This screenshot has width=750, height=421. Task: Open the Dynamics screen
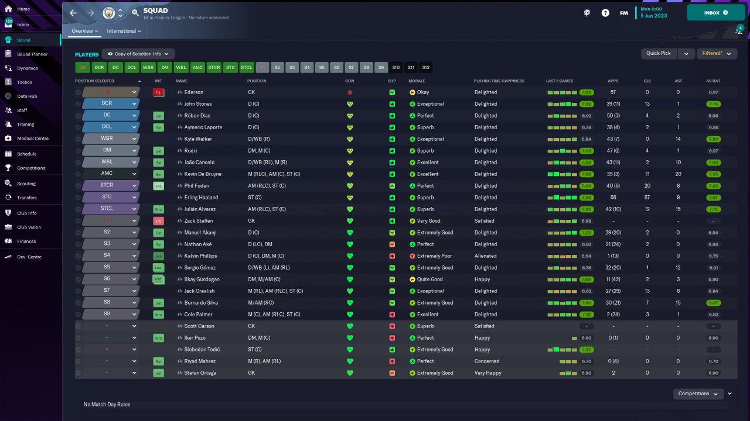pos(27,68)
